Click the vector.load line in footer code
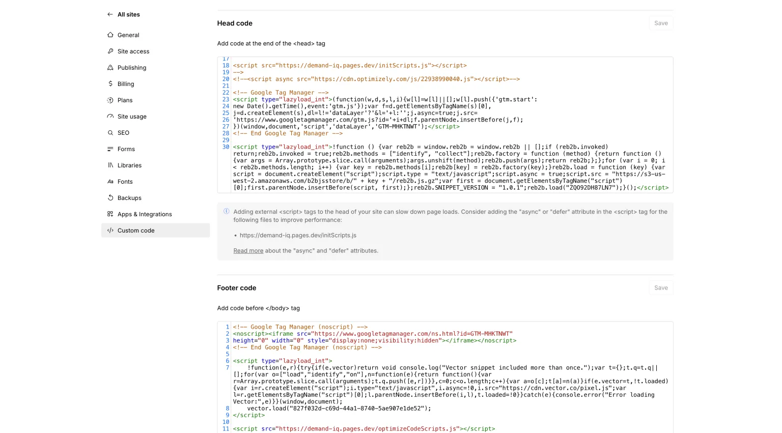782x433 pixels. (339, 408)
